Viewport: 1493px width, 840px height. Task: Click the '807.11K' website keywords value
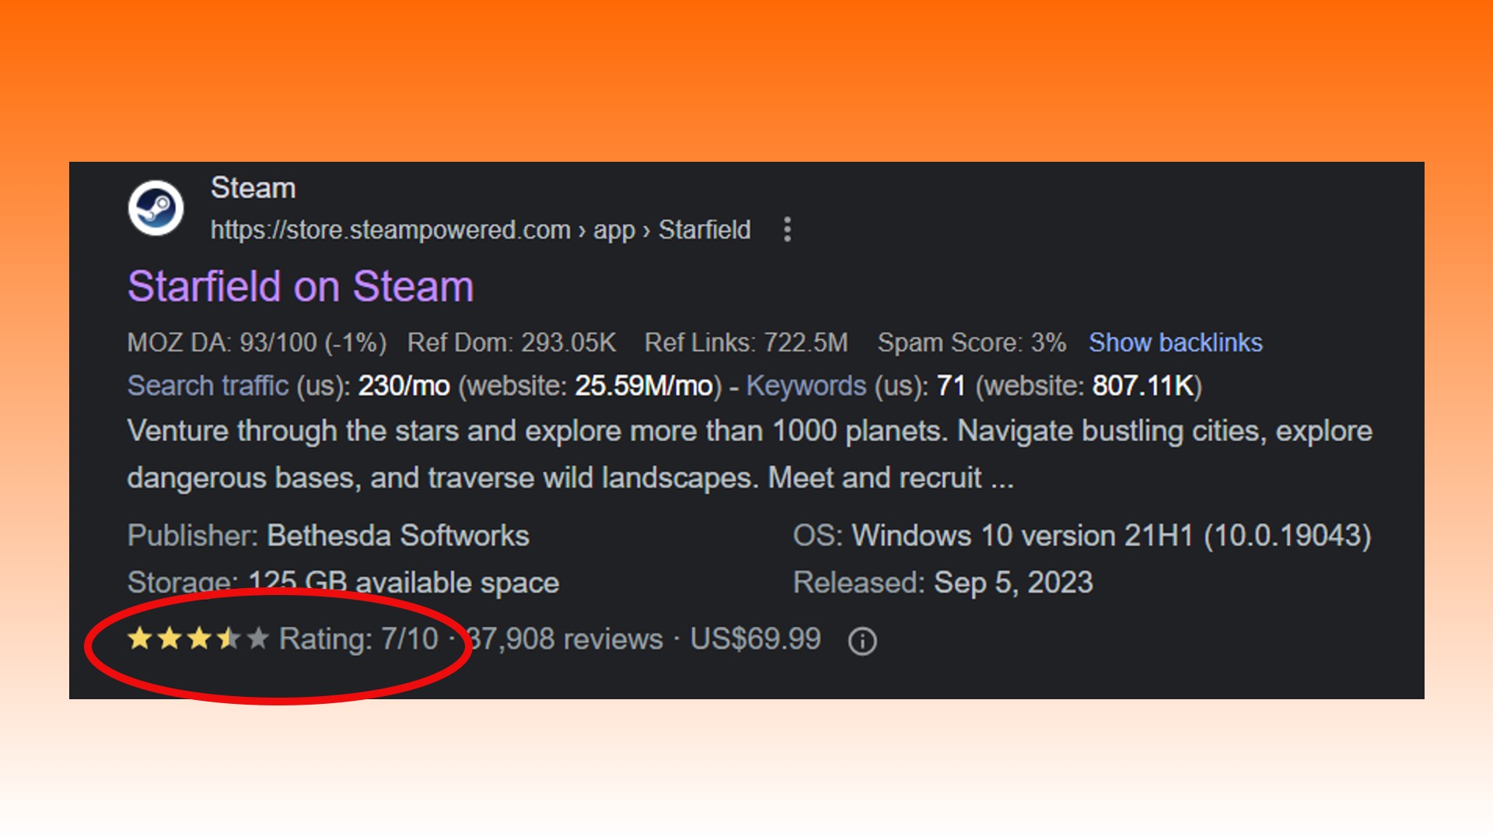coord(1143,386)
